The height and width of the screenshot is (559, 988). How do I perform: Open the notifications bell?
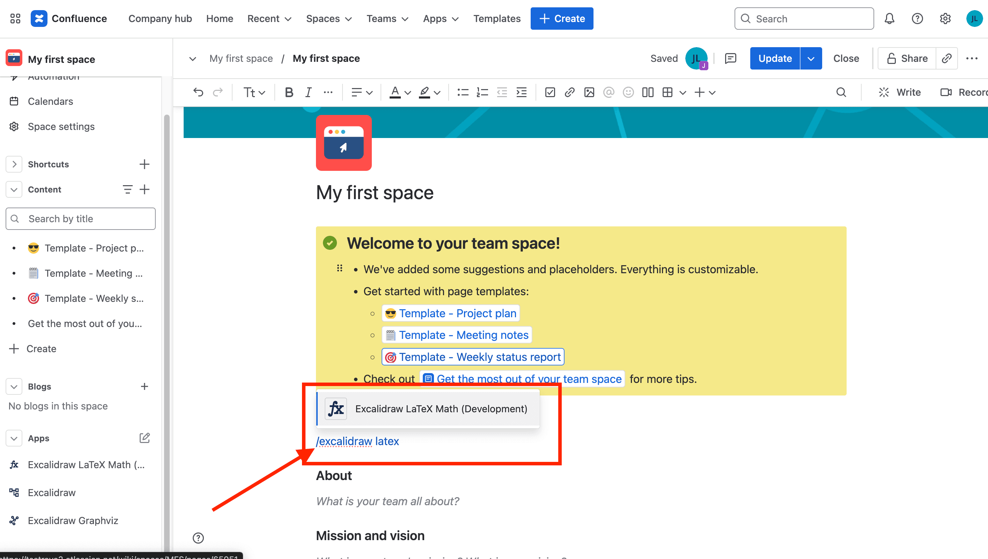tap(890, 19)
